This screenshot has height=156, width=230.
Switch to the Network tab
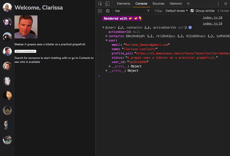point(176,4)
